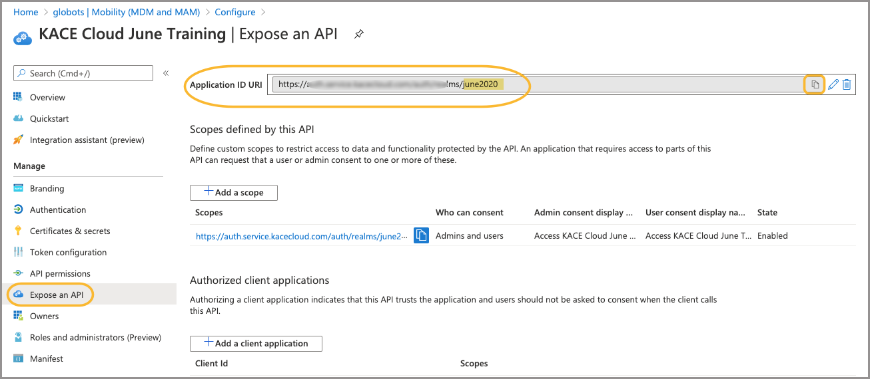Image resolution: width=870 pixels, height=379 pixels.
Task: Edit the Application ID URI with pencil icon
Action: 833,84
